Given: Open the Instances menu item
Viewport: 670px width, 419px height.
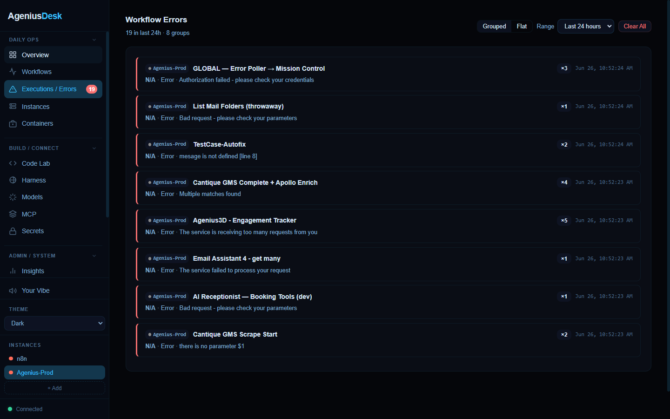Looking at the screenshot, I should coord(53,107).
